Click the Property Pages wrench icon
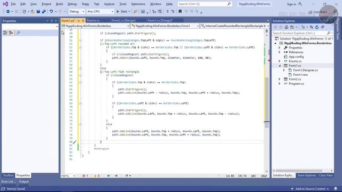This screenshot has height=192, width=342. (x=18, y=33)
